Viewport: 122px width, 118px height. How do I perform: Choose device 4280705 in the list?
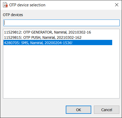point(58,43)
